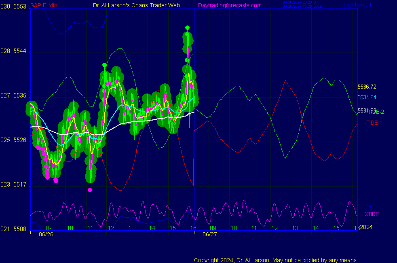
Task: Click the 09 hour label for 06/26
Action: tap(49, 228)
